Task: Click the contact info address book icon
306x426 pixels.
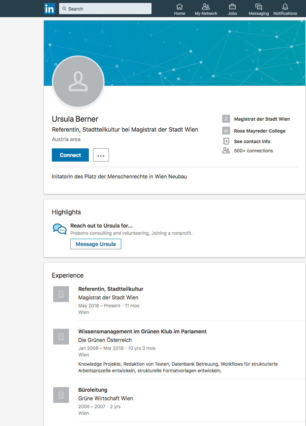Action: point(226,141)
